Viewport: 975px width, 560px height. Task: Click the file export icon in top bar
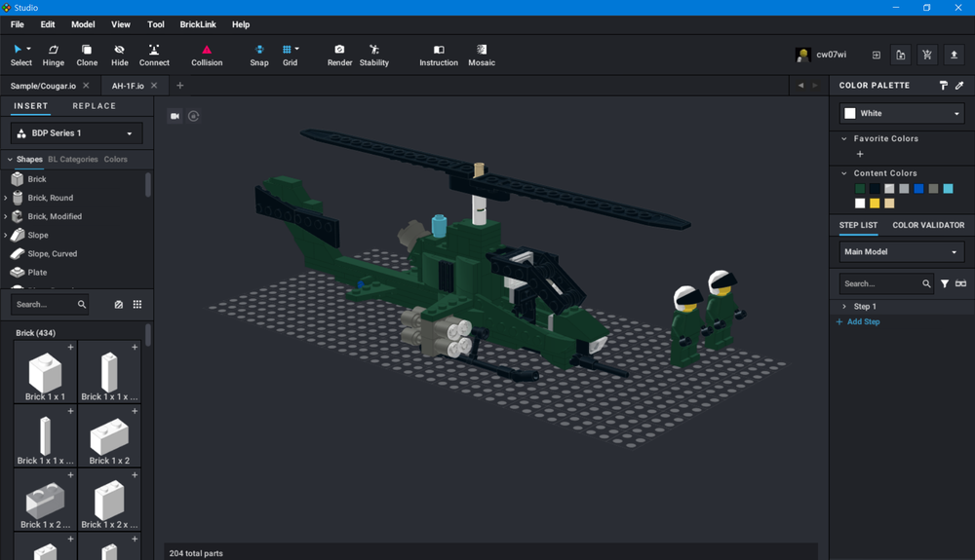(x=900, y=55)
